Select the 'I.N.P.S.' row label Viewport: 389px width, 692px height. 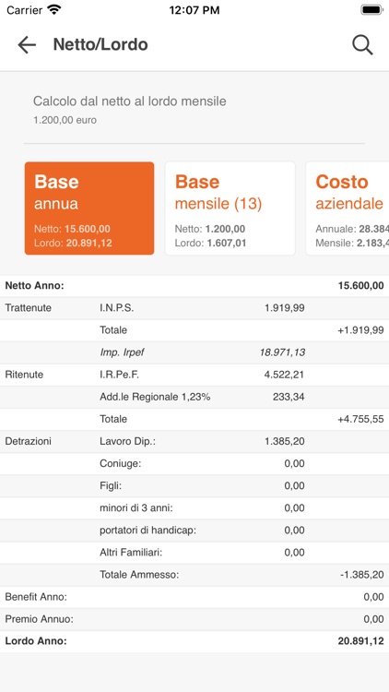[117, 308]
